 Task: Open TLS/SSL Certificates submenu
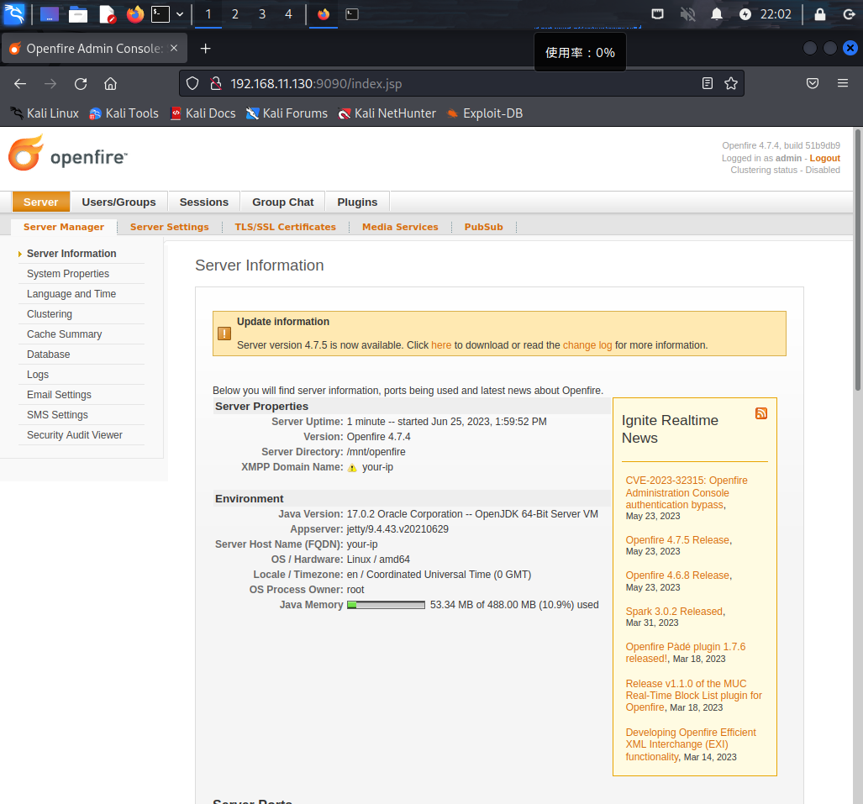(285, 227)
